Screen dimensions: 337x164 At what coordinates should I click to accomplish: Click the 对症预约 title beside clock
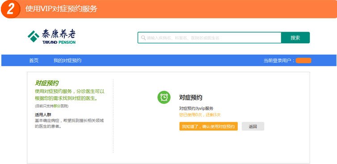[191, 98]
